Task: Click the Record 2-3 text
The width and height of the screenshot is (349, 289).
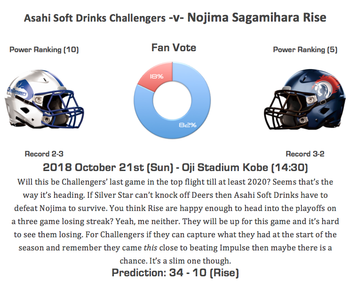Action: coord(44,154)
